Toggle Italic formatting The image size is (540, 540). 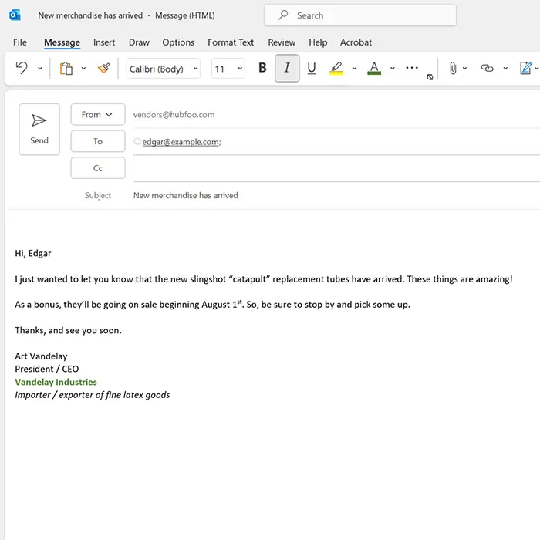point(287,68)
